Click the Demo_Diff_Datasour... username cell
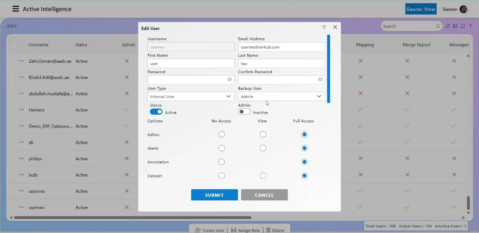This screenshot has height=233, width=479. point(51,126)
